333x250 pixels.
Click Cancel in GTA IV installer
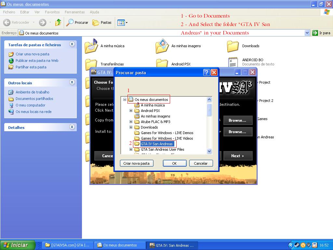104,156
